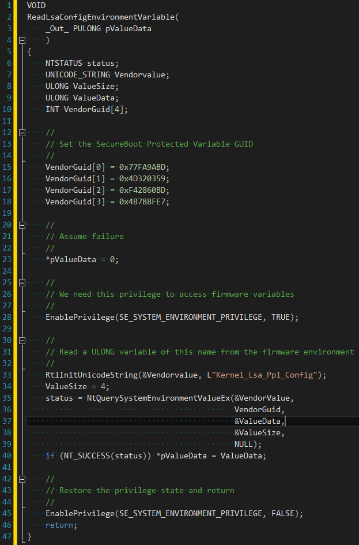Collapse the SecureBoot GUID comment block
Viewport: 359px width, 545px height.
point(22,132)
